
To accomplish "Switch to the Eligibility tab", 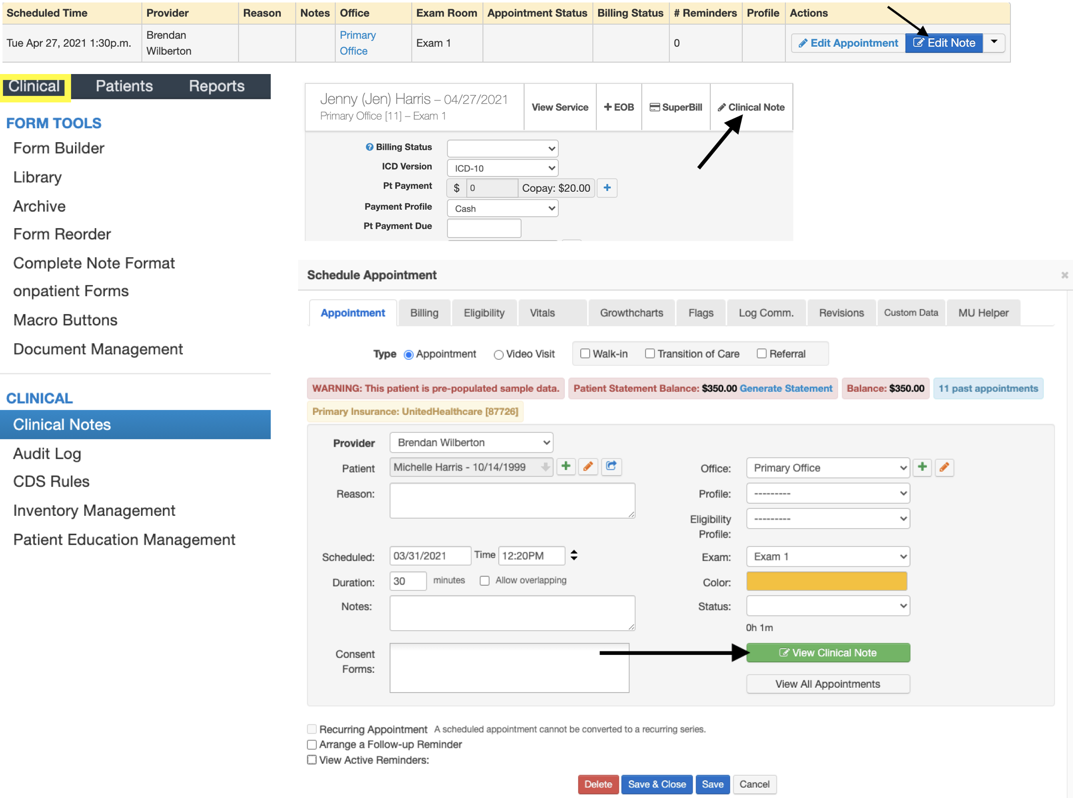I will [x=484, y=313].
